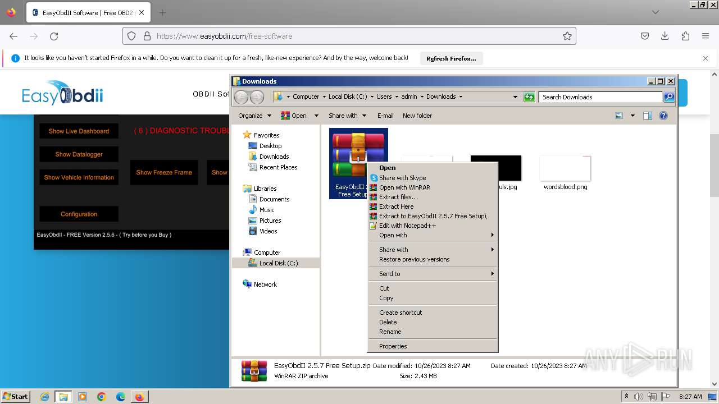
Task: Click Configuration button on webpage
Action: point(79,214)
